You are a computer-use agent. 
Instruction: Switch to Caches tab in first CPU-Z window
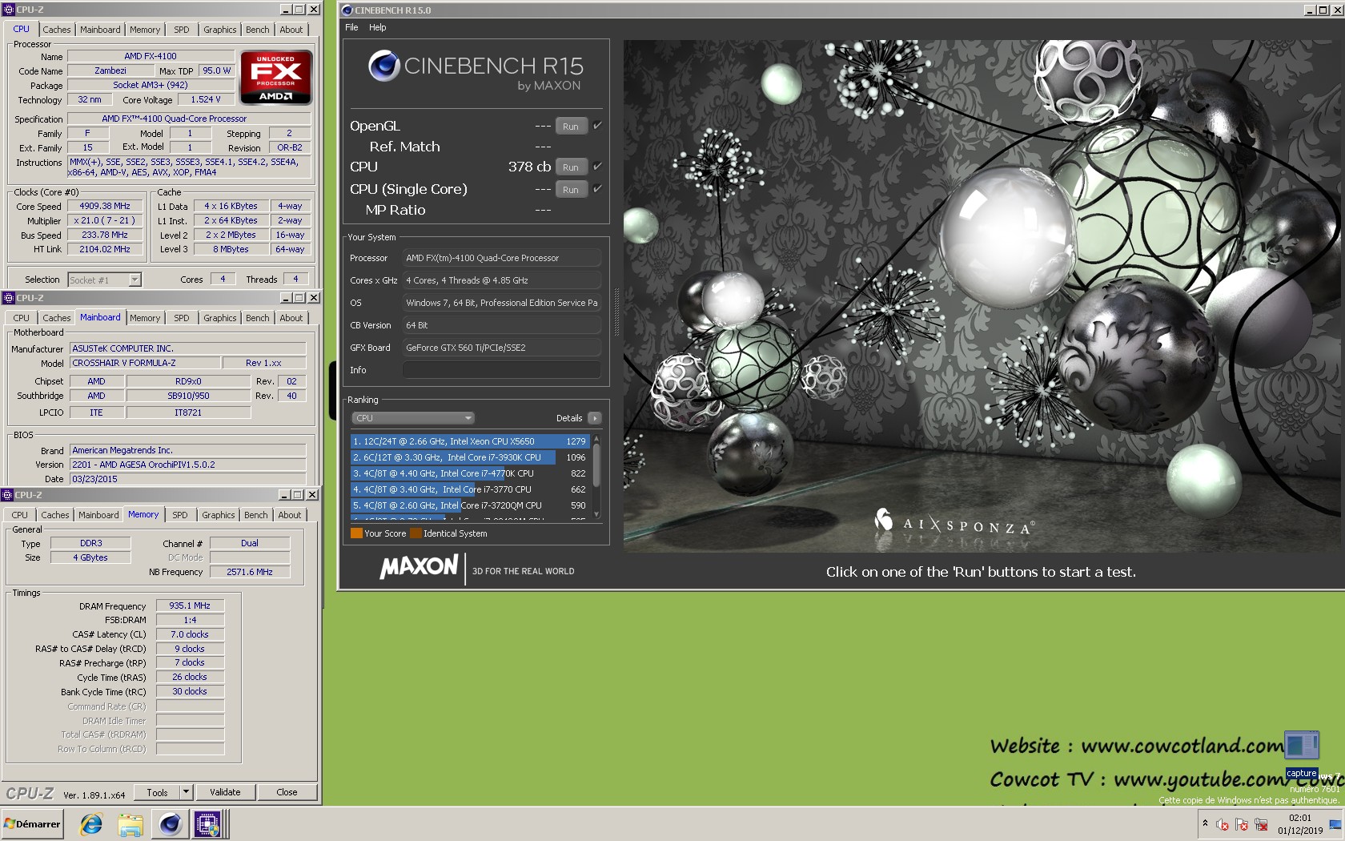point(57,30)
